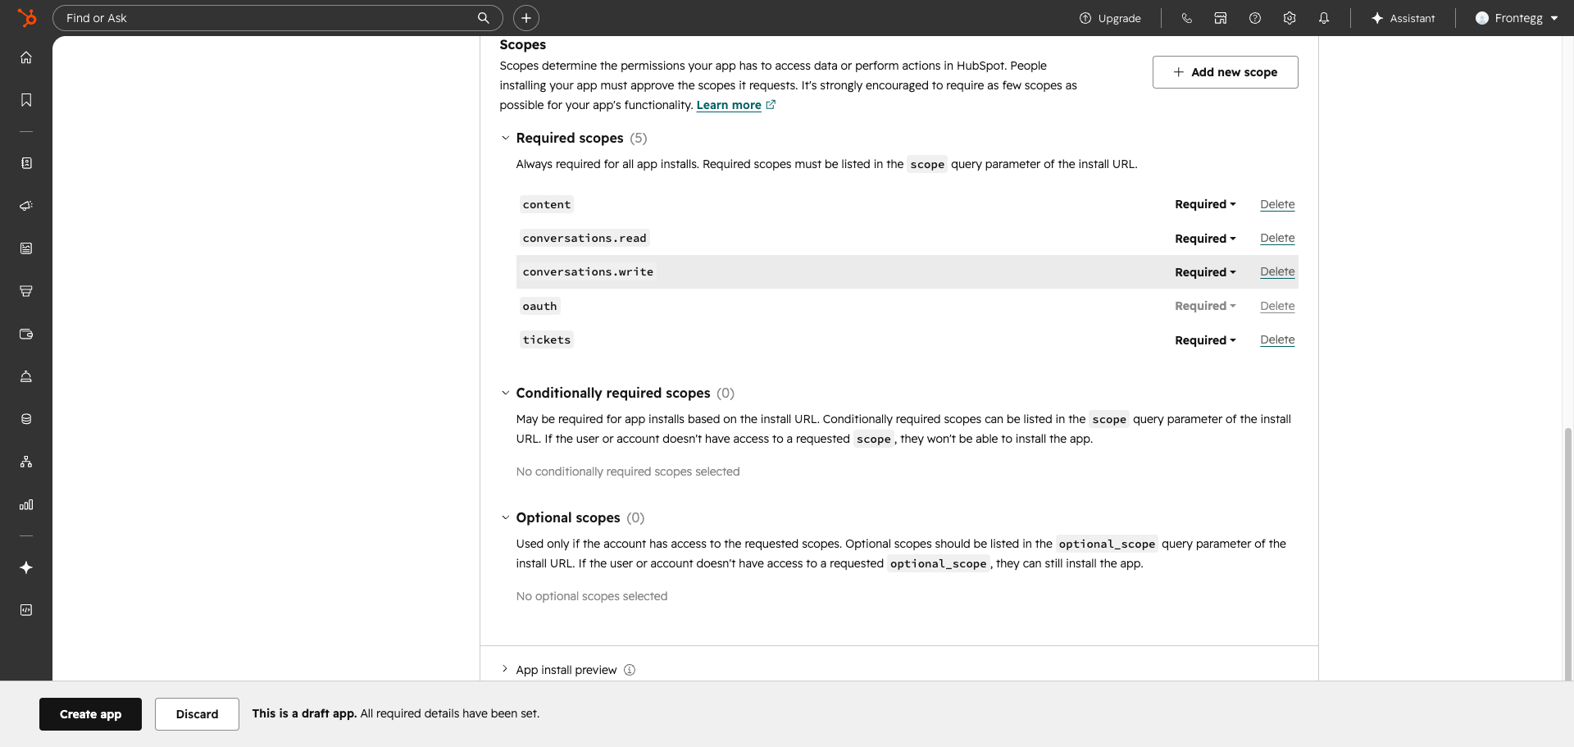Delete the oauth scope
The width and height of the screenshot is (1574, 747).
point(1277,306)
